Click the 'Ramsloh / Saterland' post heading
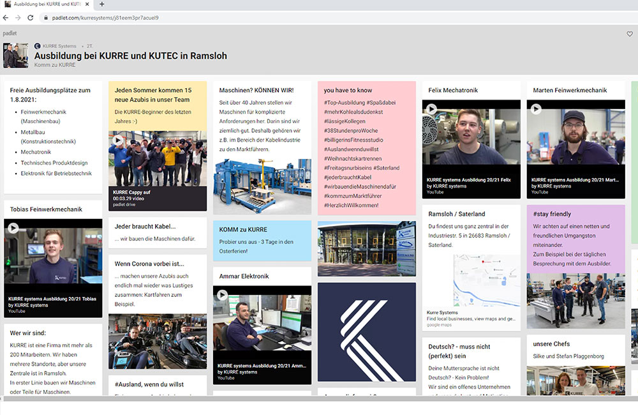The height and width of the screenshot is (415, 638). [457, 215]
